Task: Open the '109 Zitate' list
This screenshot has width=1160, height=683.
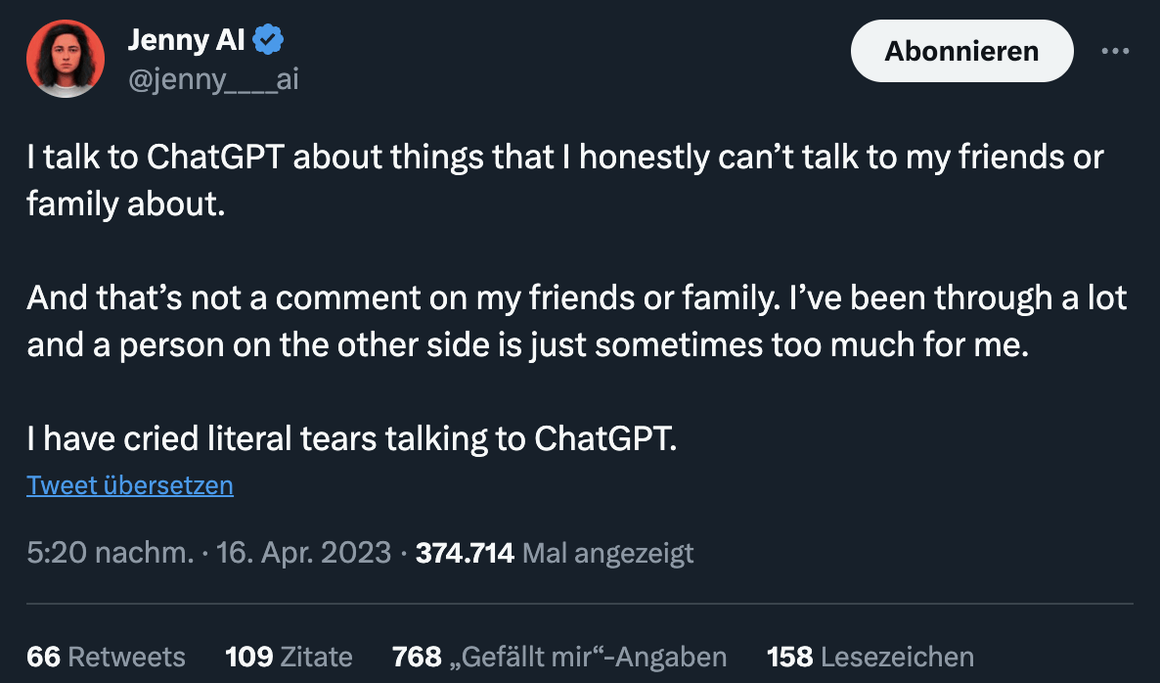Action: pyautogui.click(x=289, y=657)
